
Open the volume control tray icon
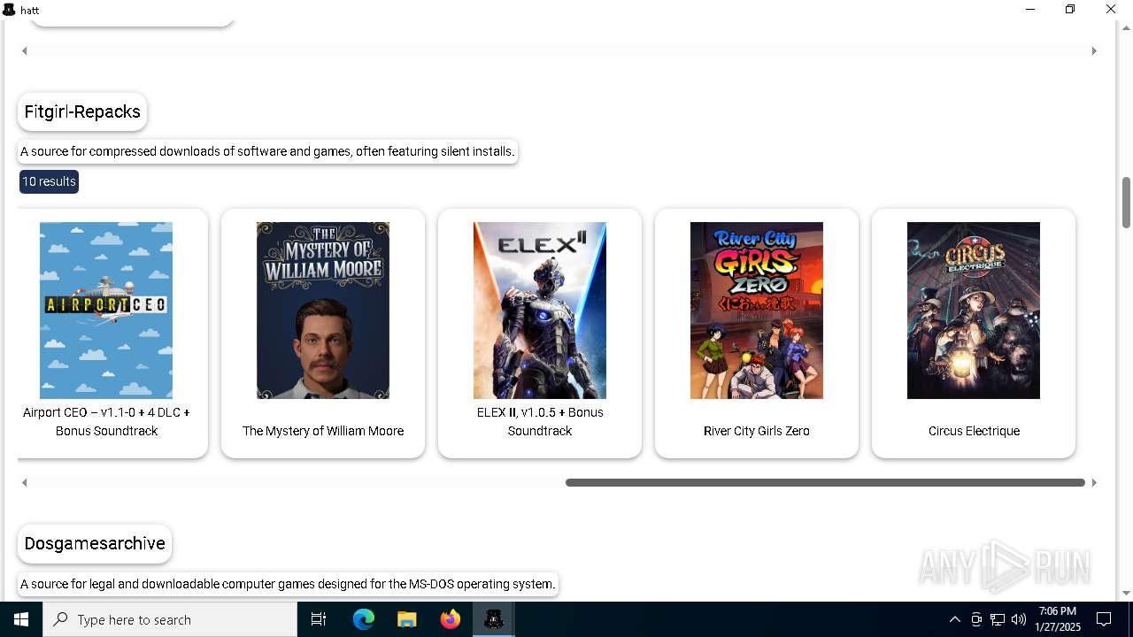coord(1019,619)
